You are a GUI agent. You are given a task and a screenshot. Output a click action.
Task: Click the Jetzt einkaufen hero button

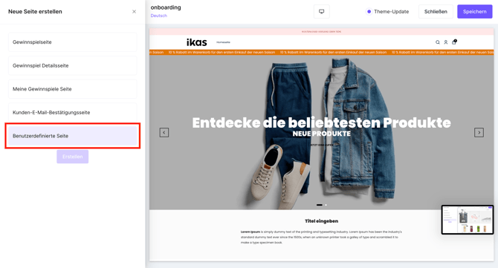321,145
